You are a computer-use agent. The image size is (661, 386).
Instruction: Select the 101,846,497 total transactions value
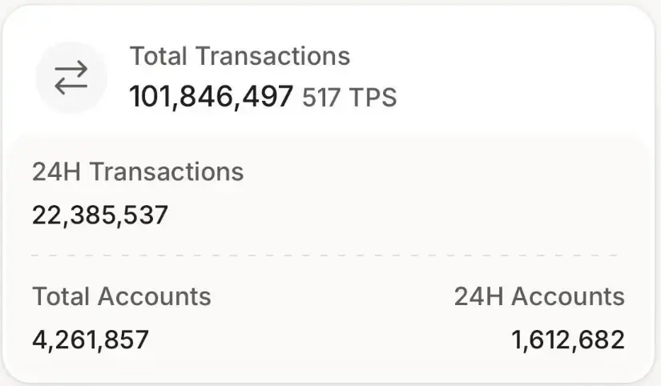[212, 97]
